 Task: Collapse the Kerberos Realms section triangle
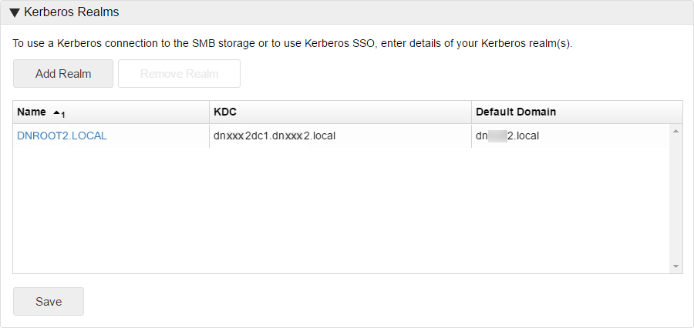point(15,13)
